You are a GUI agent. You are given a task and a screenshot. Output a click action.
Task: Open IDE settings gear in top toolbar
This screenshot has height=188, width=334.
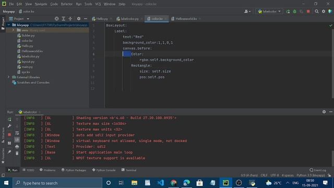tap(324, 11)
